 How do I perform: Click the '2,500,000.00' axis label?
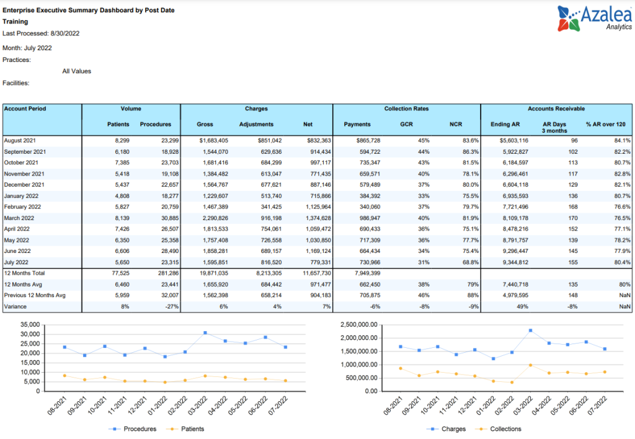coord(359,325)
